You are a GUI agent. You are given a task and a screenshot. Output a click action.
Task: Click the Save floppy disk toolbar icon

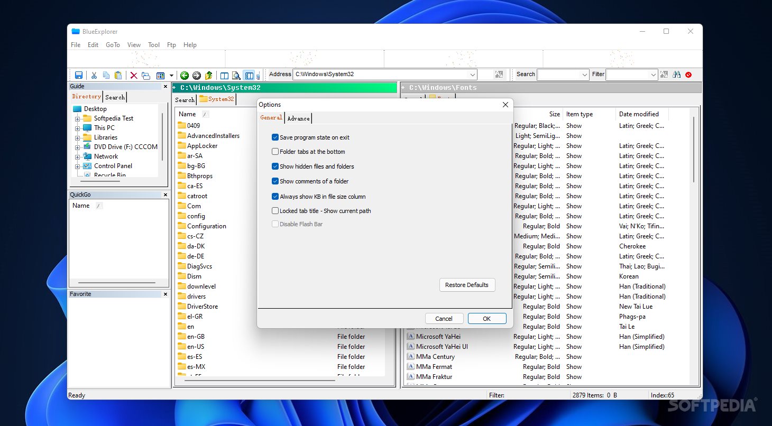[x=79, y=76]
